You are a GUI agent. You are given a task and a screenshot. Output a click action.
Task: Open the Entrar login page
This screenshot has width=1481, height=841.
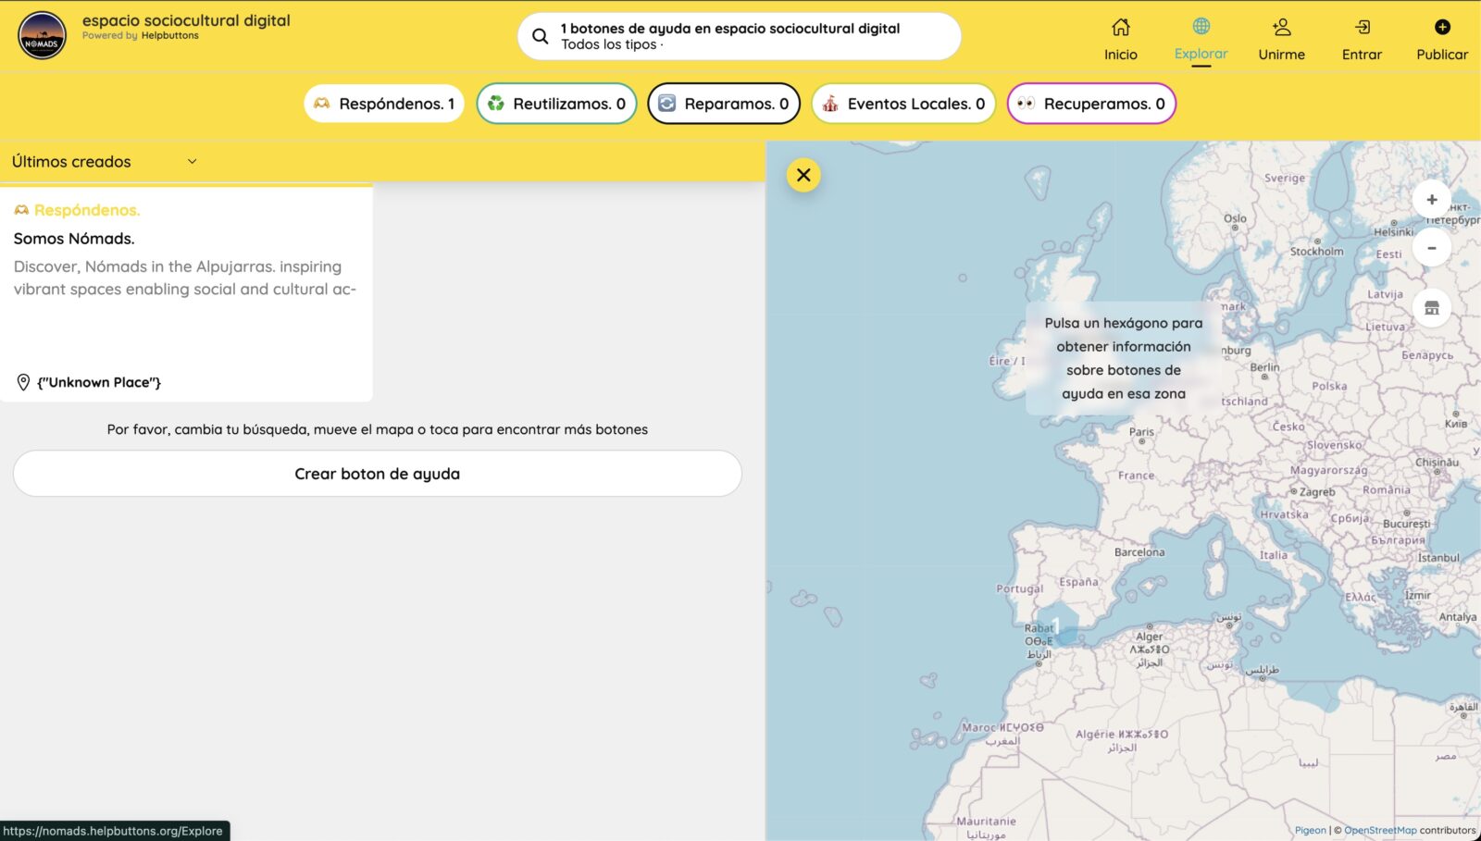click(x=1362, y=40)
